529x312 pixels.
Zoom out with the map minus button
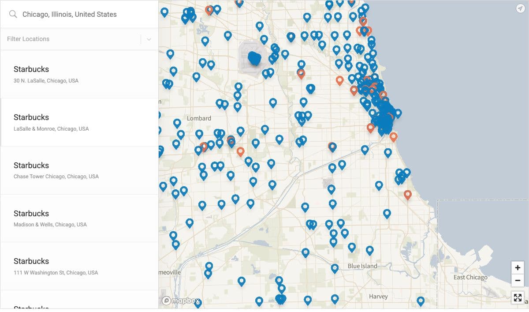tap(518, 280)
